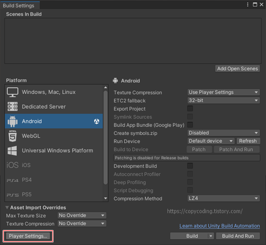Toggle the Symlink Sources checkbox

(x=190, y=117)
